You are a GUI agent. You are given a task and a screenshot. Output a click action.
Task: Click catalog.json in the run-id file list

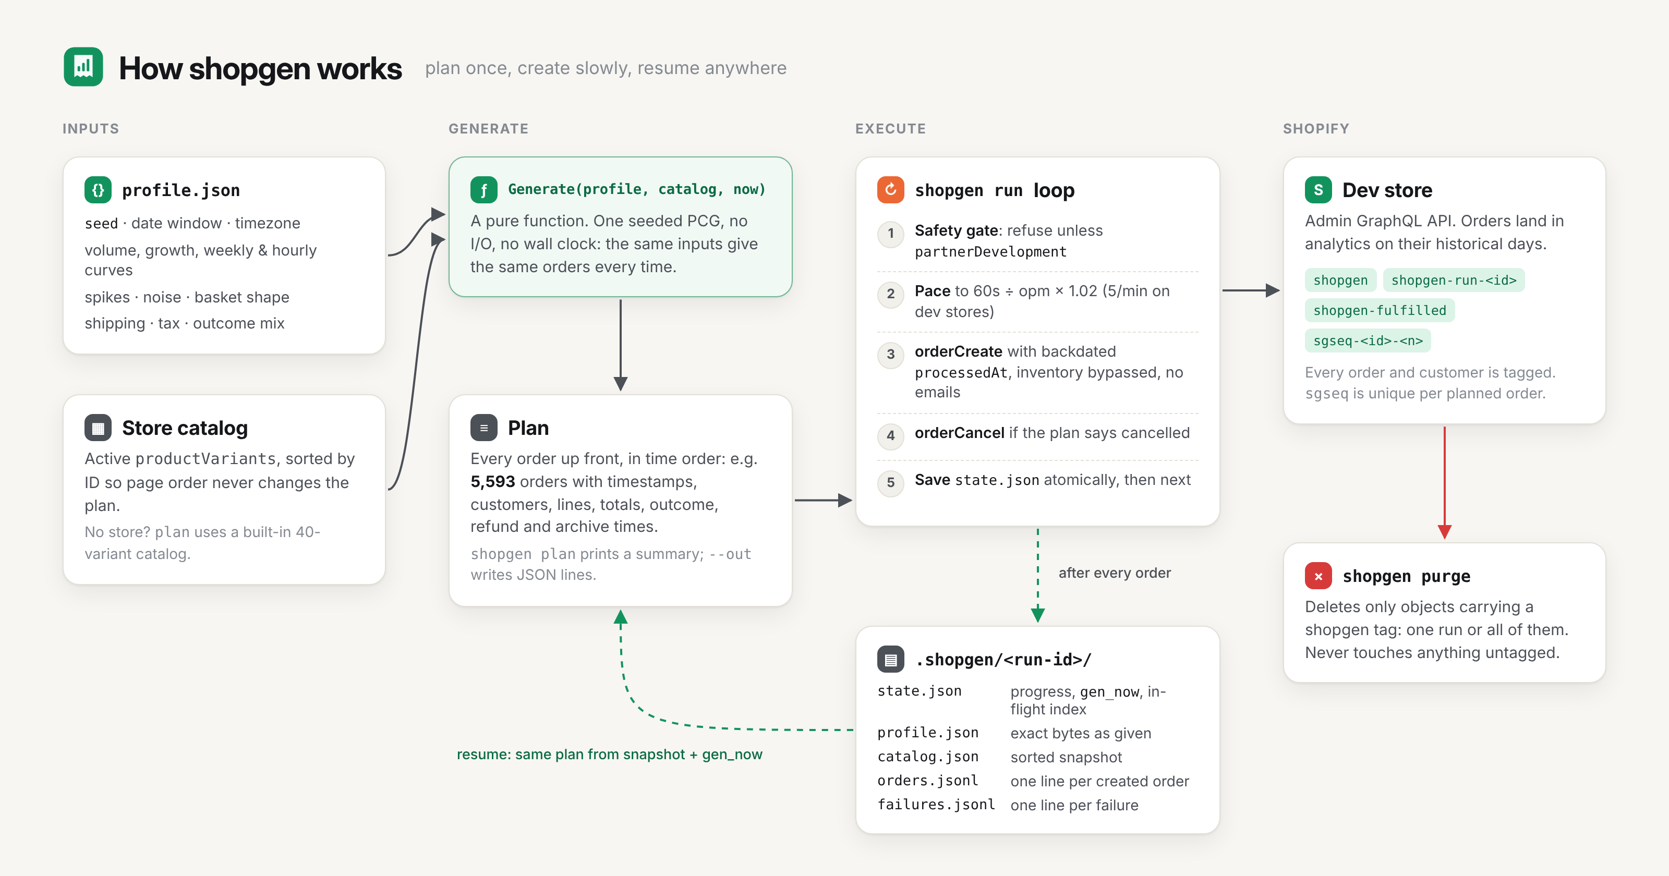click(928, 756)
